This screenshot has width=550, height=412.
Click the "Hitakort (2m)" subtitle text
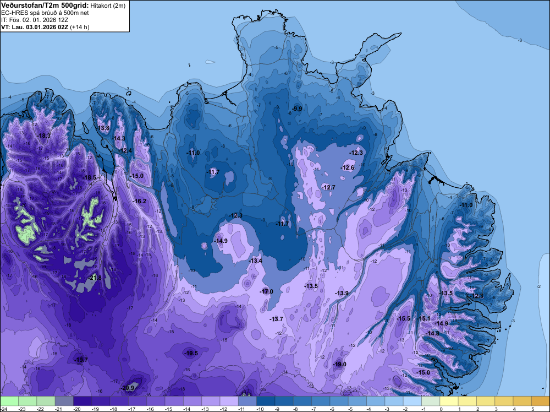(107, 6)
